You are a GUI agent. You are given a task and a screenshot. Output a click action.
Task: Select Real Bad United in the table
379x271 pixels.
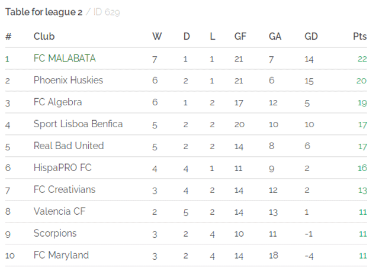(69, 146)
